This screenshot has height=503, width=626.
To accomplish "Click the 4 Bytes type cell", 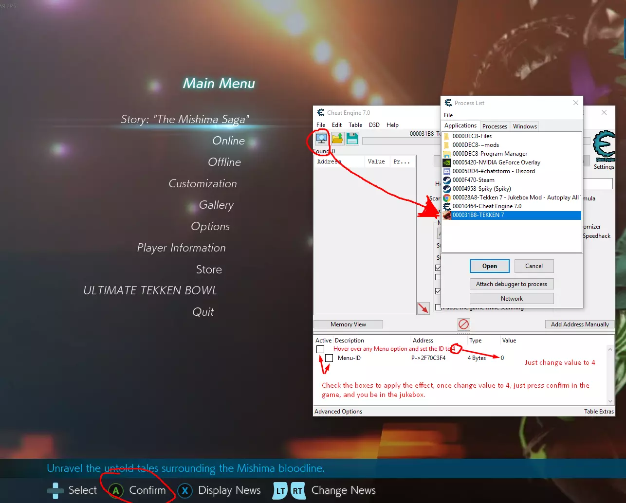I will click(477, 358).
